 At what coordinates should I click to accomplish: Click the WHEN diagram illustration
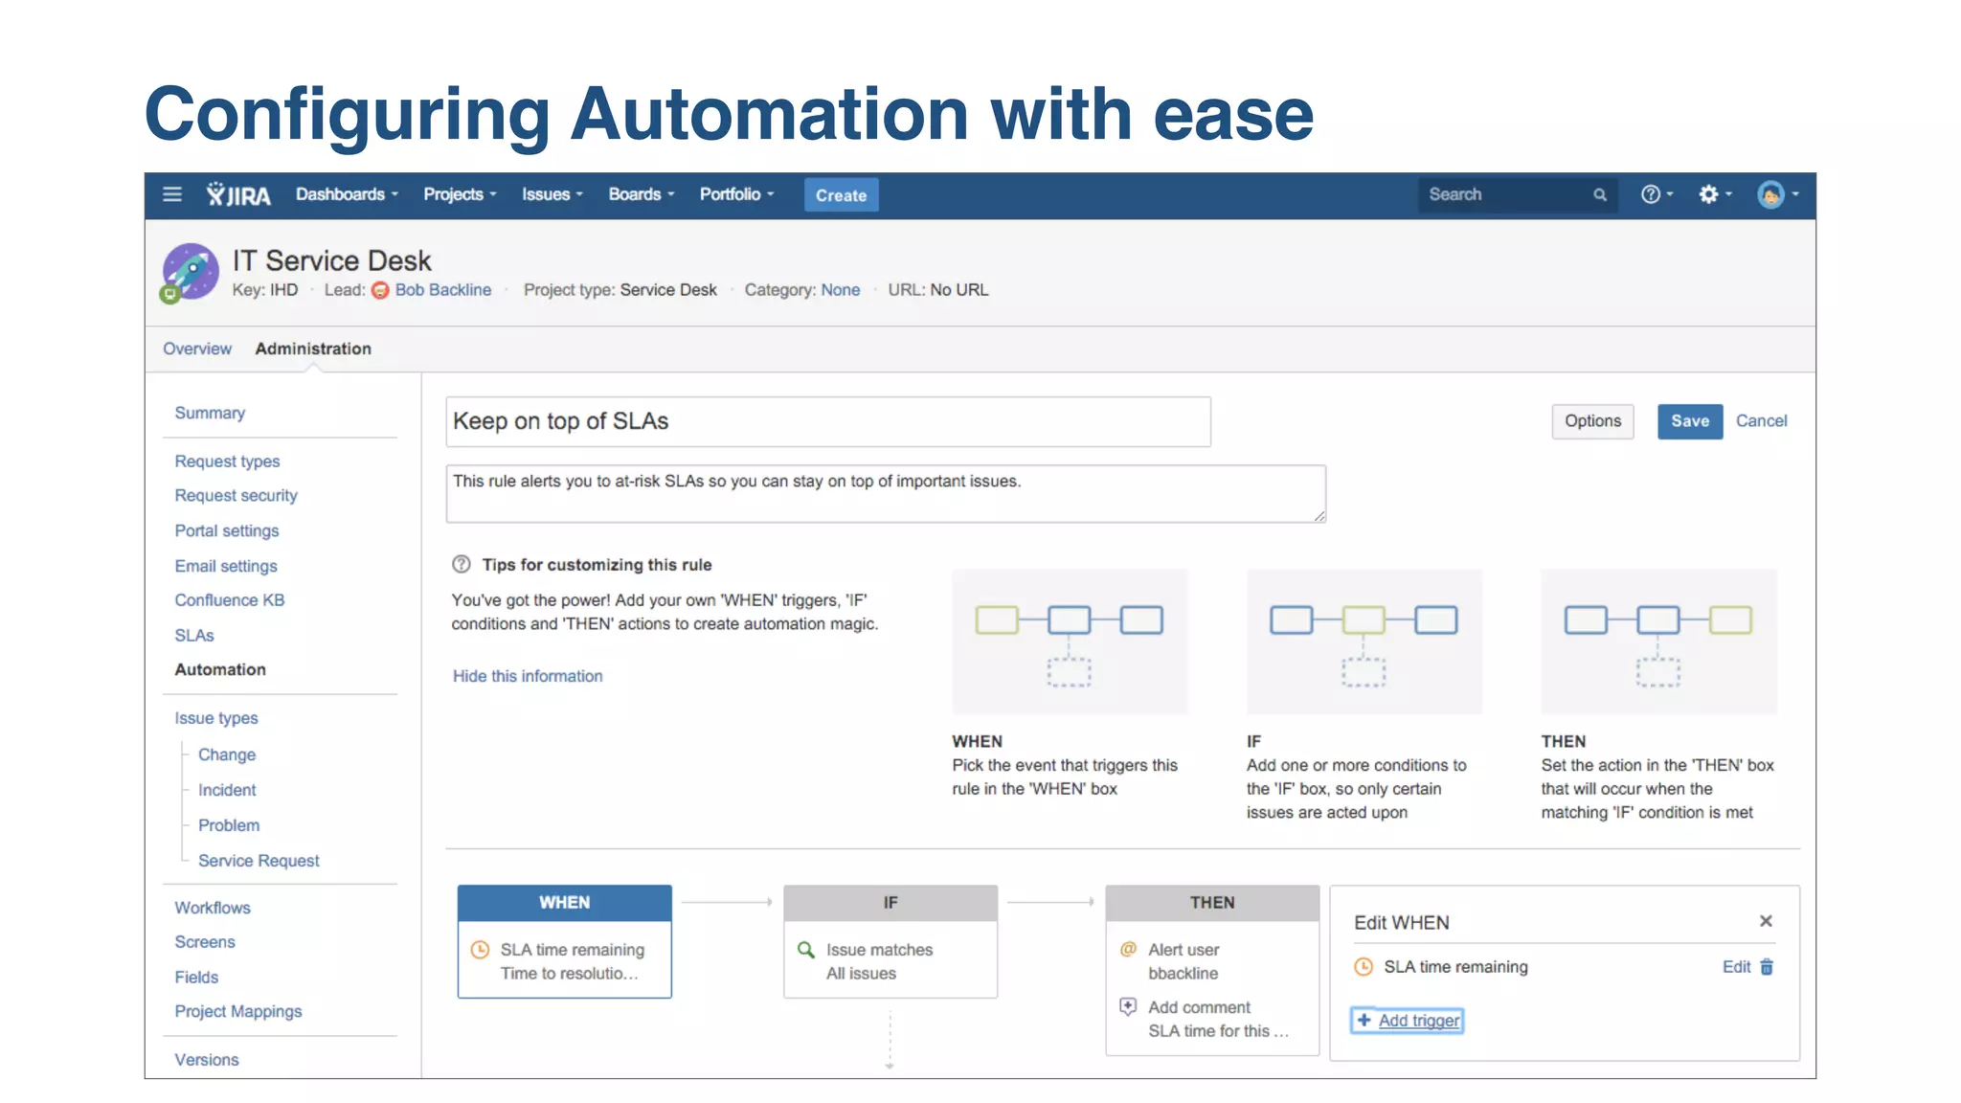1070,642
